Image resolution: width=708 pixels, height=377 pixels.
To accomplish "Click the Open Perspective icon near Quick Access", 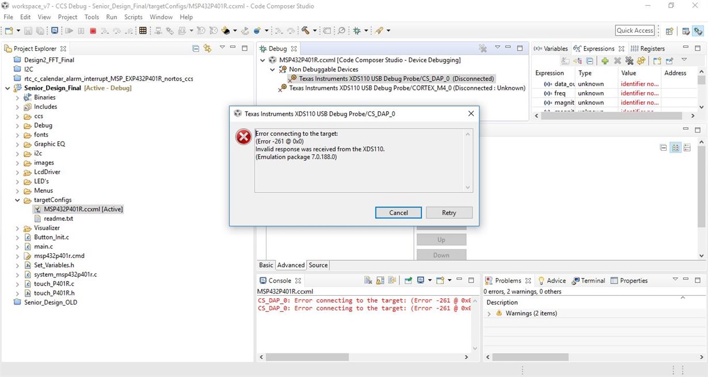I will pos(669,31).
